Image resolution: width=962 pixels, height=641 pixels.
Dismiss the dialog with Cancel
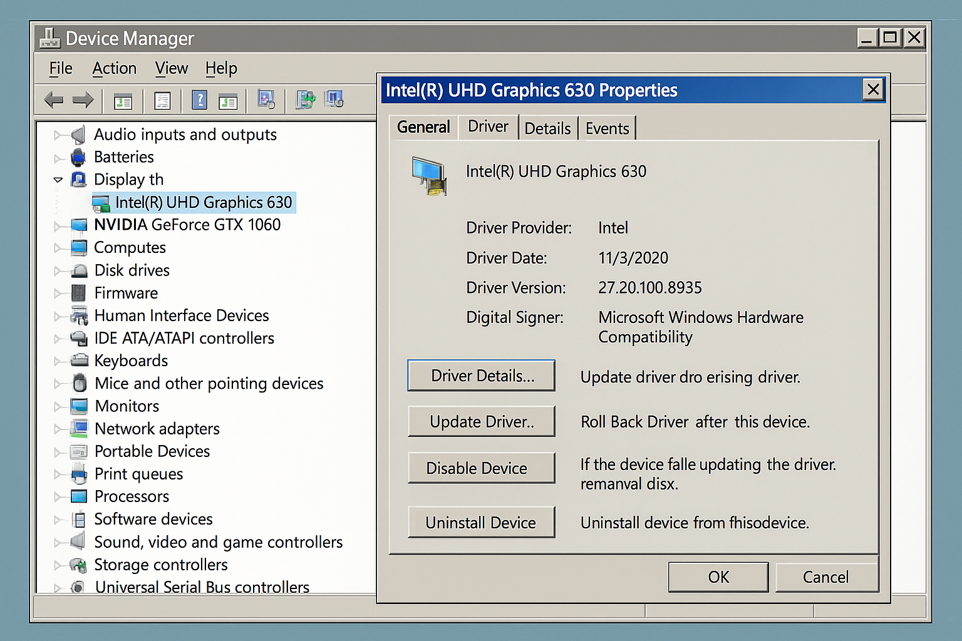(826, 577)
